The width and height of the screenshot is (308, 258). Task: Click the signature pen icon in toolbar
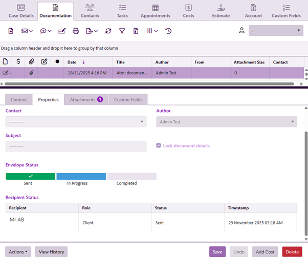(62, 31)
